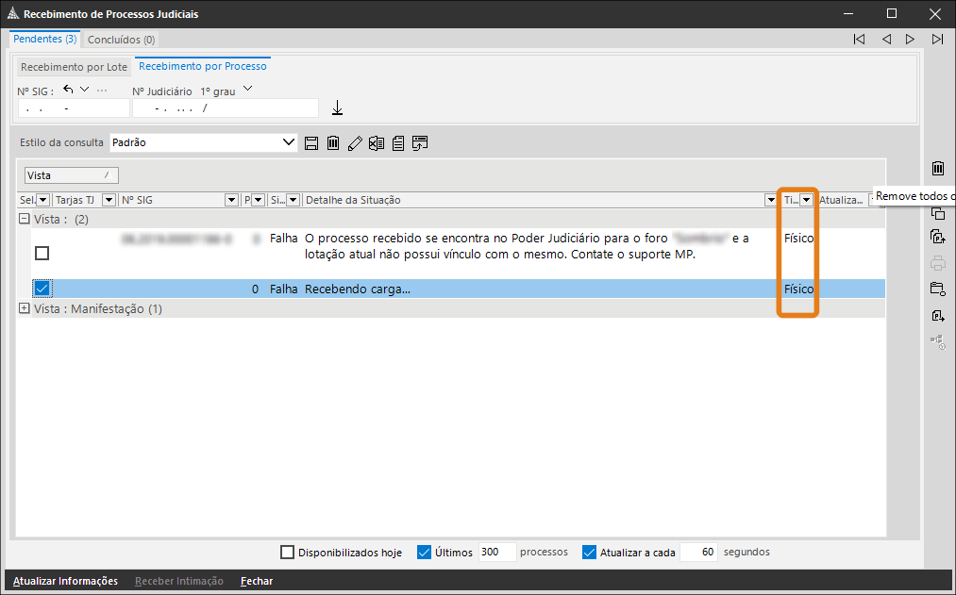Click the stacked P document upload icon
This screenshot has height=595, width=956.
coord(938,237)
